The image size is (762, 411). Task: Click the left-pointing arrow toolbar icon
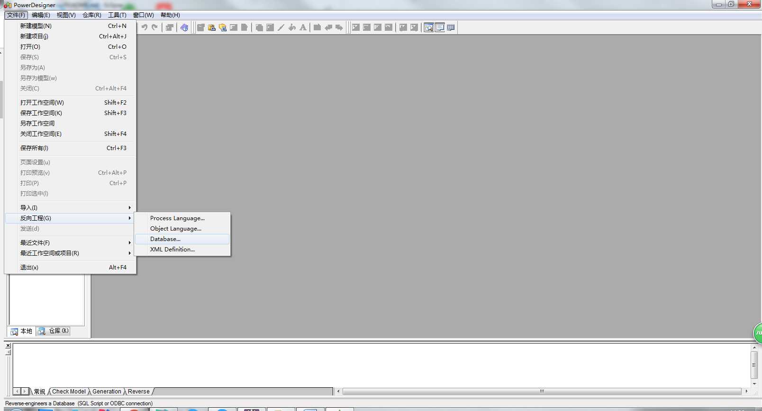(328, 27)
